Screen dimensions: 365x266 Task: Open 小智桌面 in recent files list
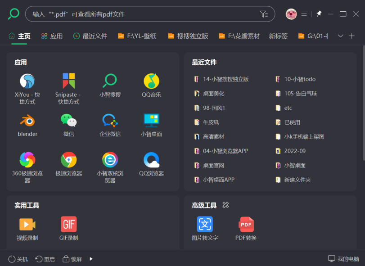click(290, 166)
